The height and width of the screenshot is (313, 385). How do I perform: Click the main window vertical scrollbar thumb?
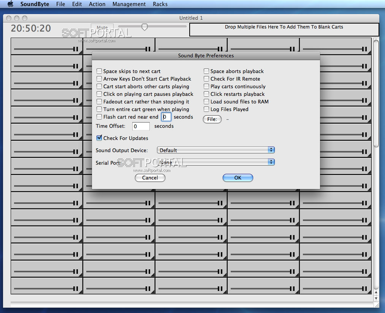[376, 93]
